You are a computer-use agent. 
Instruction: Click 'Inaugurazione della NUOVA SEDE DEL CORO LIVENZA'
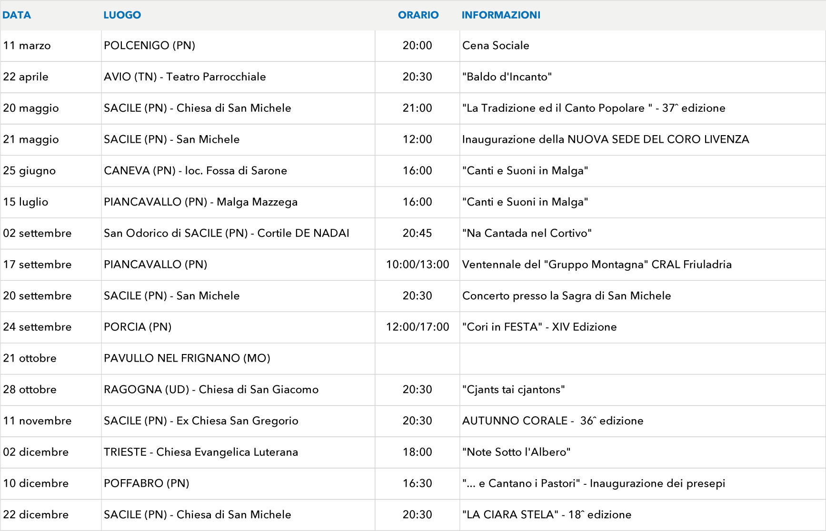coord(606,139)
